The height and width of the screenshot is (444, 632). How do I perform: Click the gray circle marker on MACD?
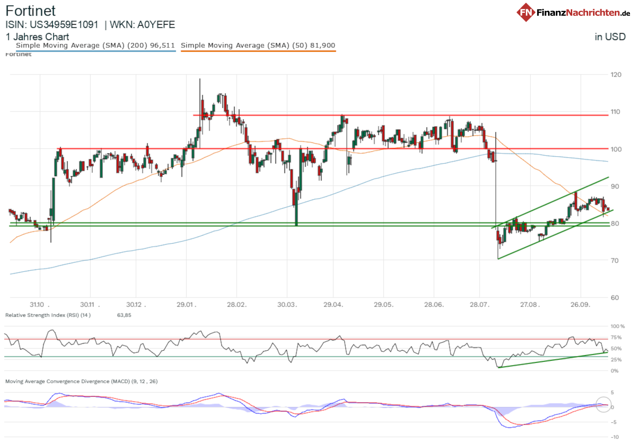603,405
